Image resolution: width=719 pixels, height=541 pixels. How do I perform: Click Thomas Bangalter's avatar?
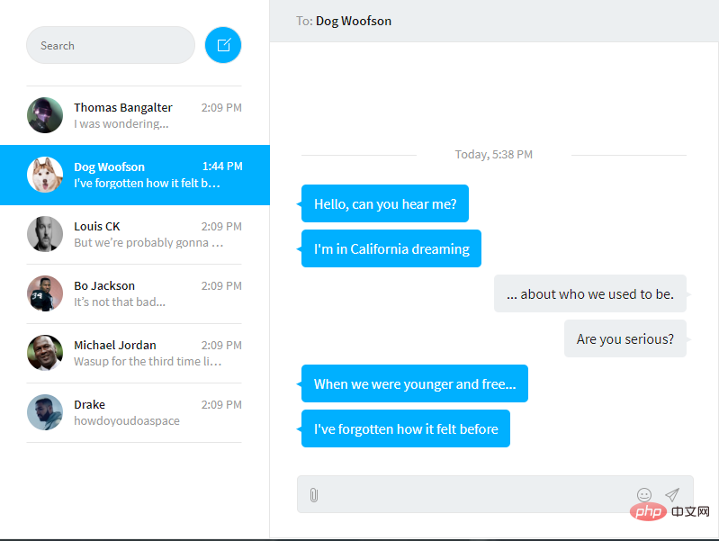point(45,115)
